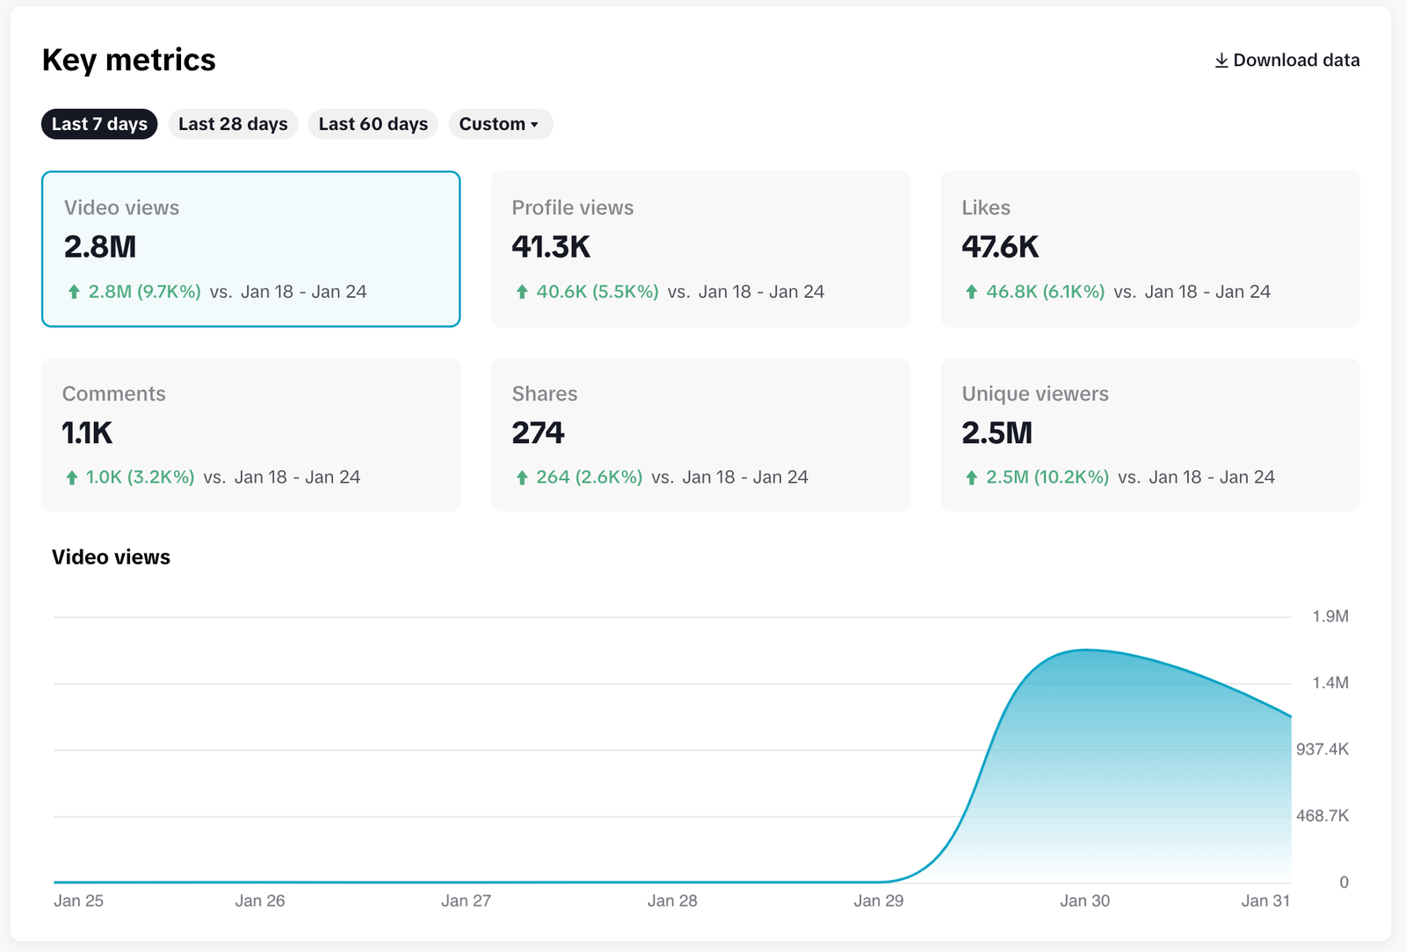The image size is (1406, 952).
Task: Click the Jan 27 axis label
Action: (466, 901)
